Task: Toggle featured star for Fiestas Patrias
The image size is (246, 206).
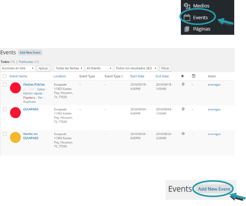Action: click(183, 84)
